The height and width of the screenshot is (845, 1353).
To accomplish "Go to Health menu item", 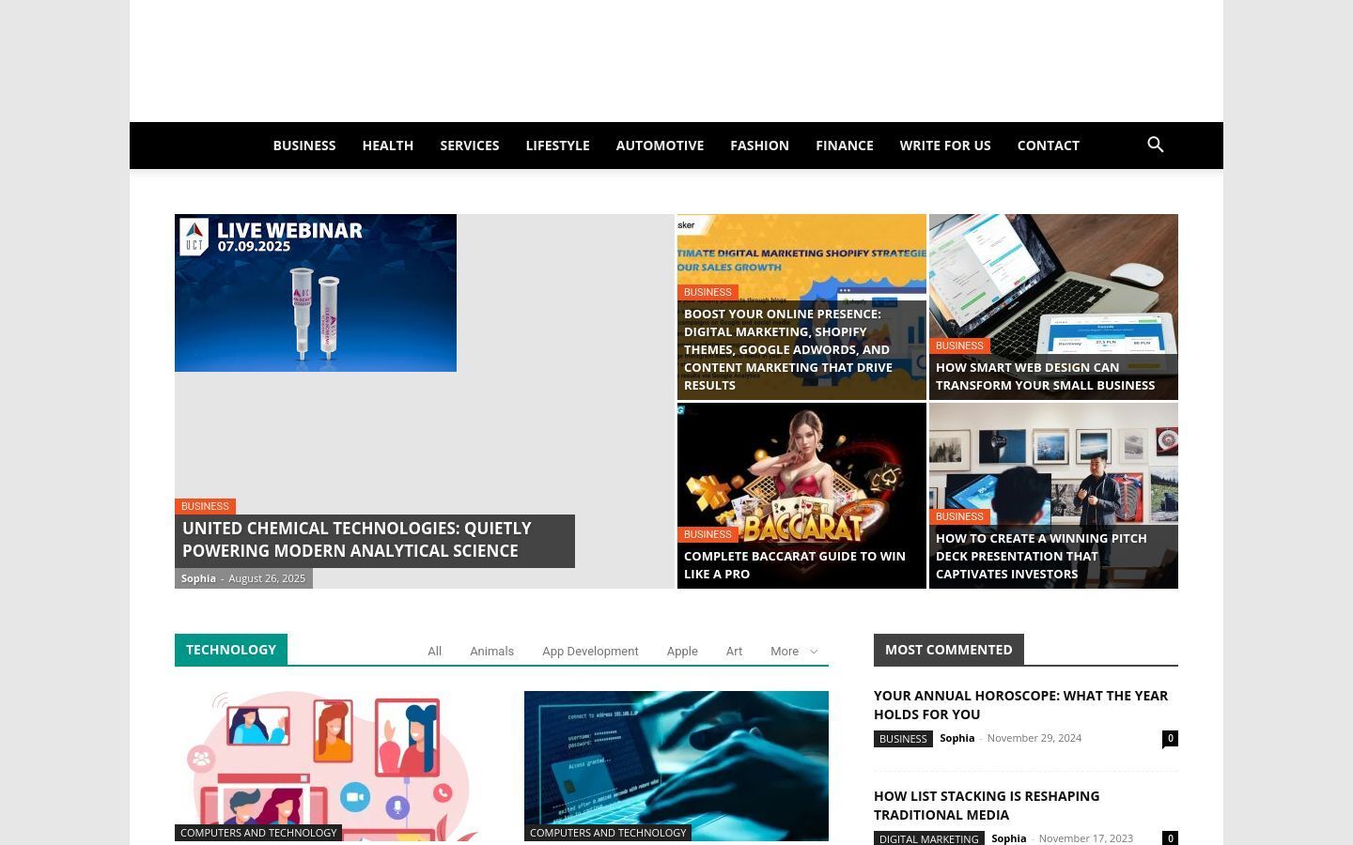I will click(388, 146).
